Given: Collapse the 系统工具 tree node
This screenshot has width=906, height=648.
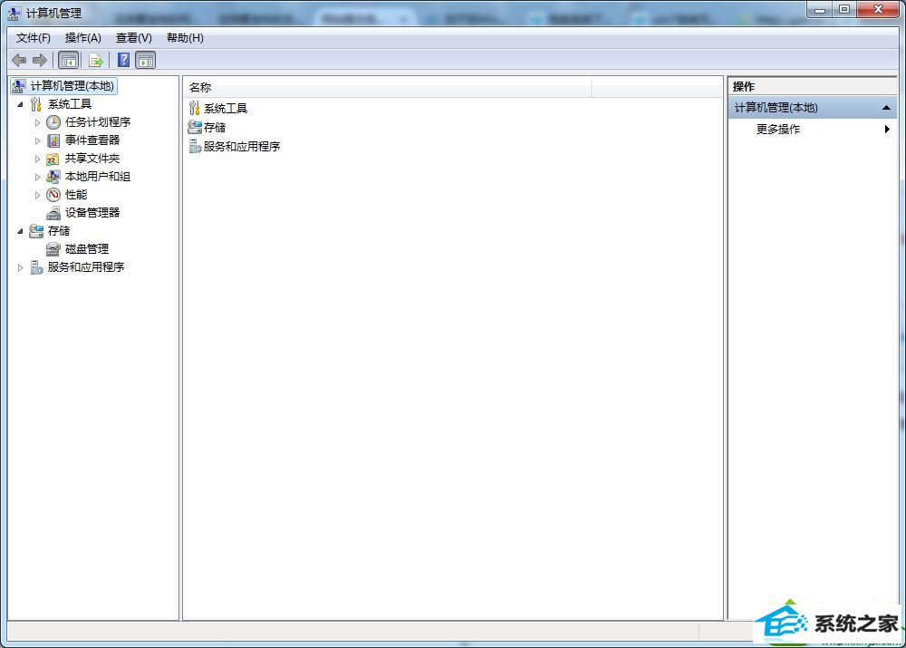Looking at the screenshot, I should point(20,104).
